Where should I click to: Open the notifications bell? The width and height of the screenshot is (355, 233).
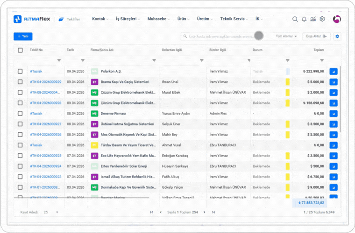pyautogui.click(x=304, y=19)
